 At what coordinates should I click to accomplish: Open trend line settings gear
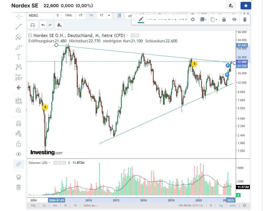point(193,20)
